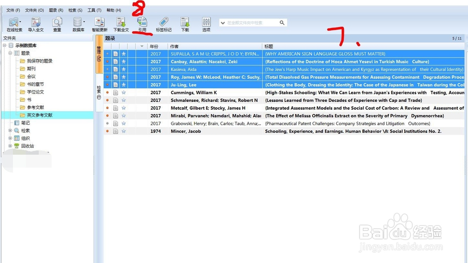Click the document icon in the Grabowski, Henry row

(116, 124)
